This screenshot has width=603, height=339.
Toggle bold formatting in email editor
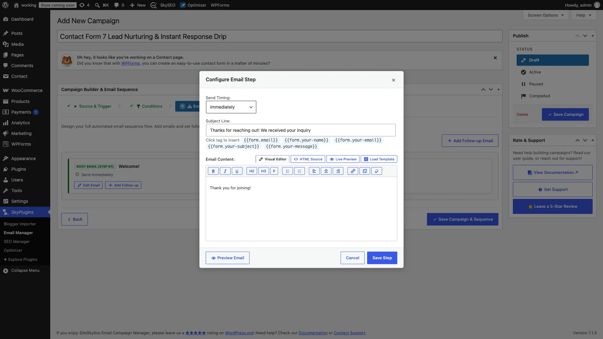click(x=213, y=171)
